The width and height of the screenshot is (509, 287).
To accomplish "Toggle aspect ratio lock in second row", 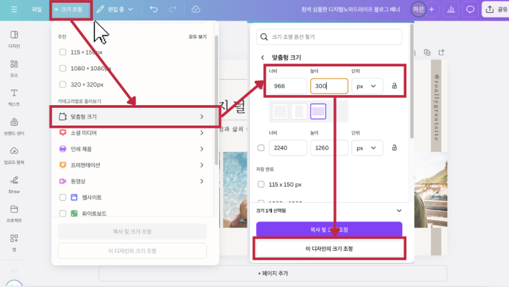I will (x=394, y=148).
